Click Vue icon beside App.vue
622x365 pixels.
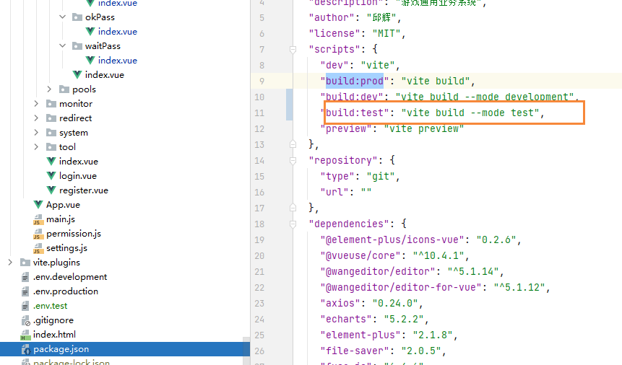(38, 204)
